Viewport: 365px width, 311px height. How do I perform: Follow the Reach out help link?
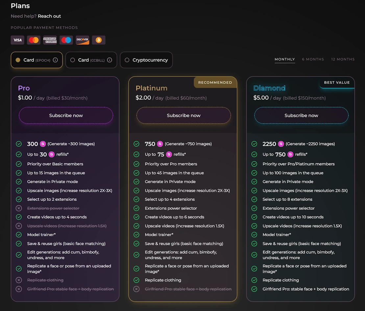click(49, 16)
